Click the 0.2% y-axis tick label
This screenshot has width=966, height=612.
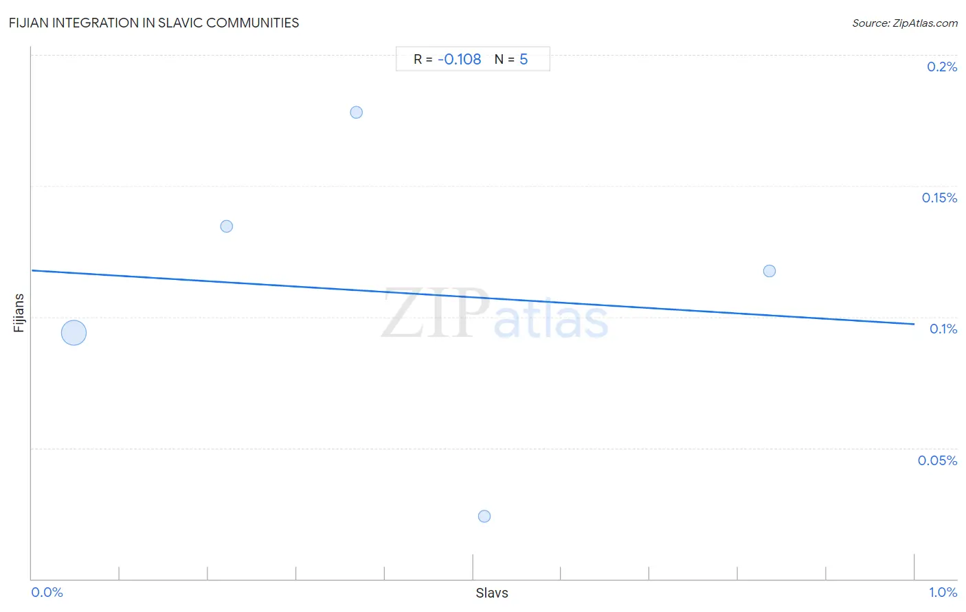coord(942,67)
